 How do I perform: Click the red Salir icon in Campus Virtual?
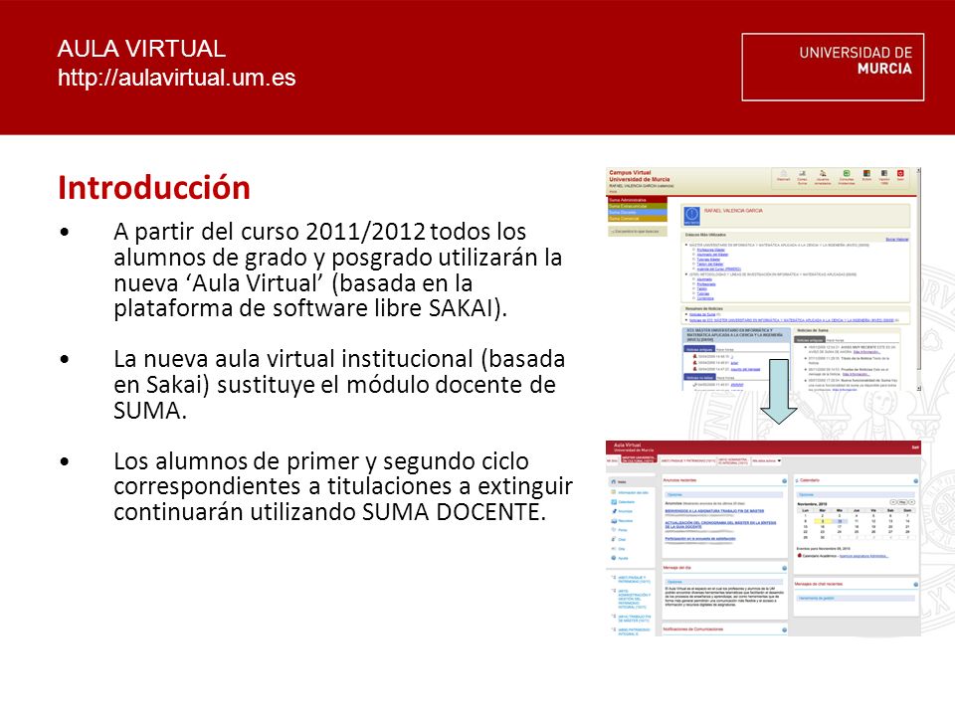(x=900, y=175)
